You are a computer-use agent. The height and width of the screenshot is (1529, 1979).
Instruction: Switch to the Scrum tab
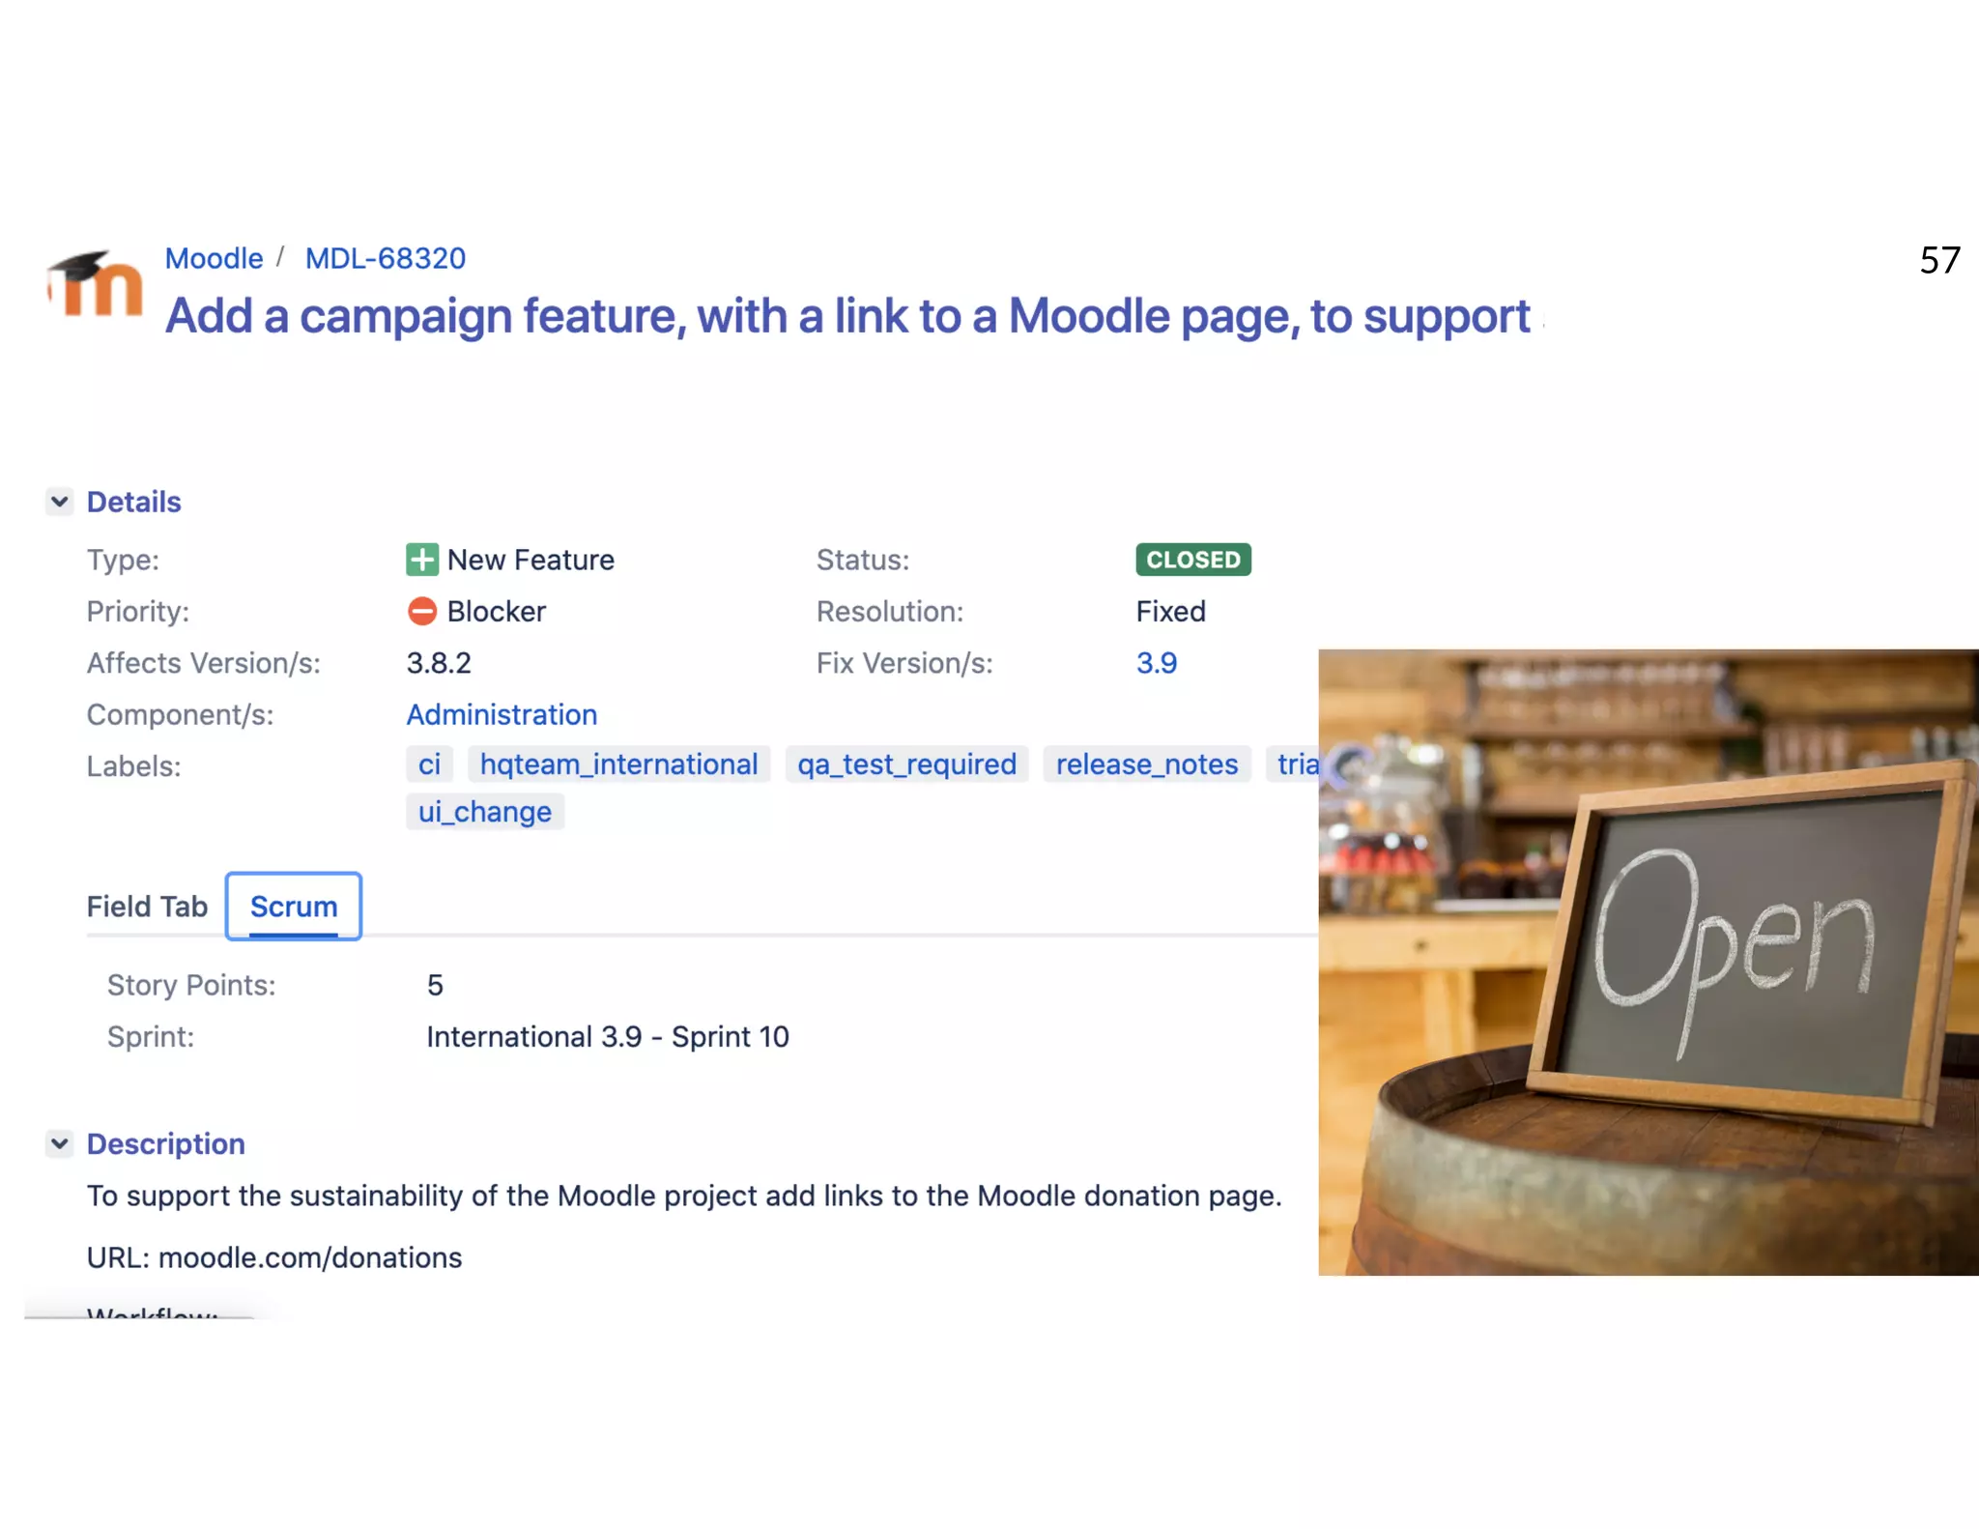(x=294, y=907)
